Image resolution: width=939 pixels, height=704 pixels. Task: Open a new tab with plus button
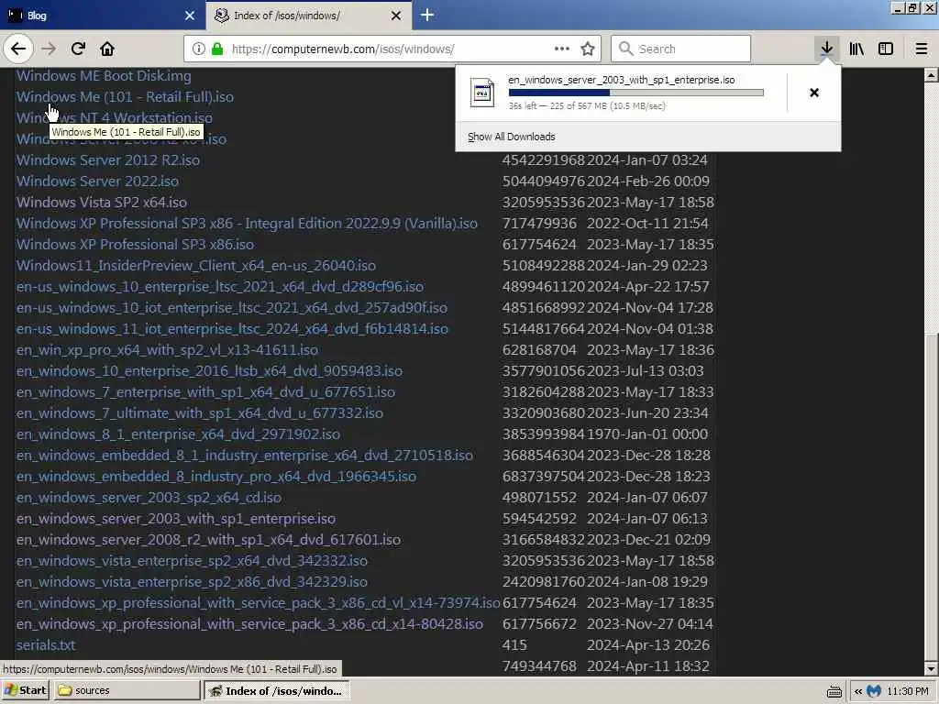pyautogui.click(x=427, y=15)
